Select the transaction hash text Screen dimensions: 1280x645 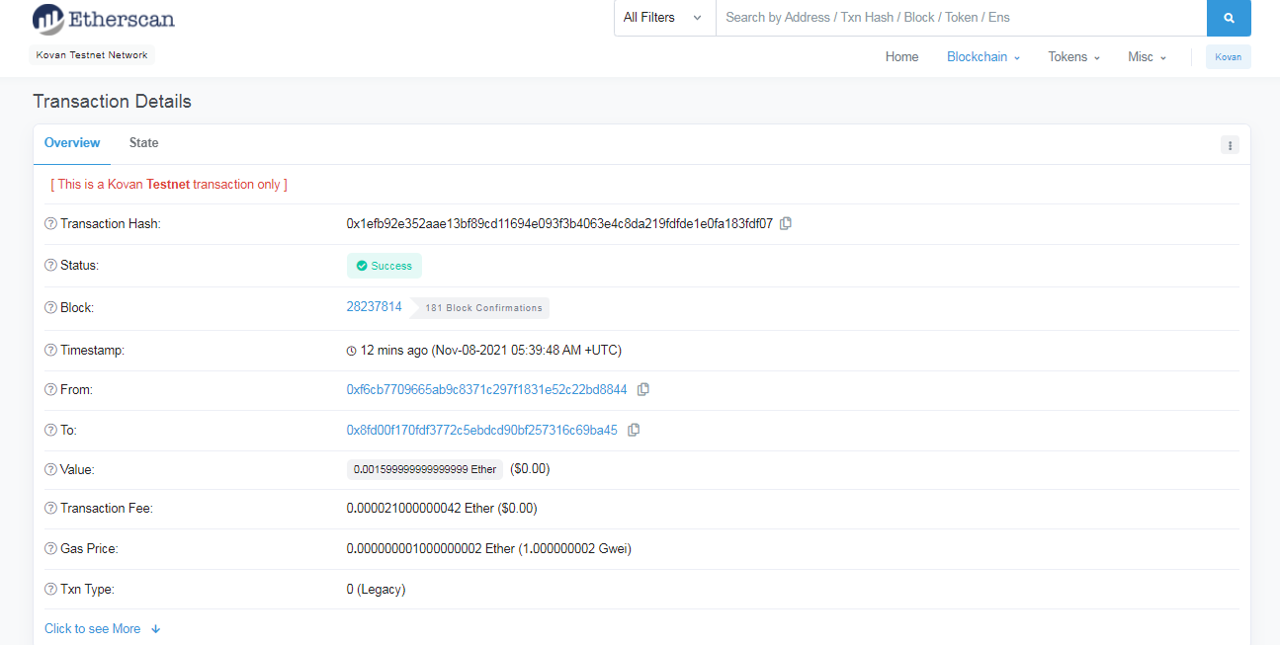559,223
